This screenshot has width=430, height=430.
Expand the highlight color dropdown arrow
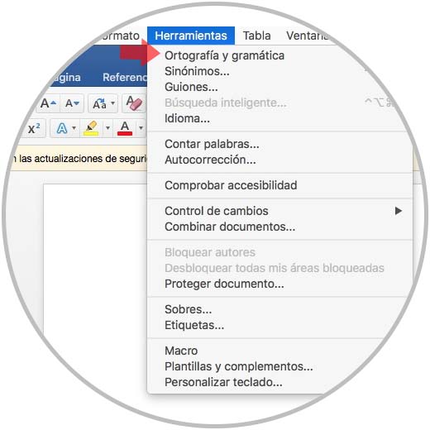pyautogui.click(x=107, y=128)
